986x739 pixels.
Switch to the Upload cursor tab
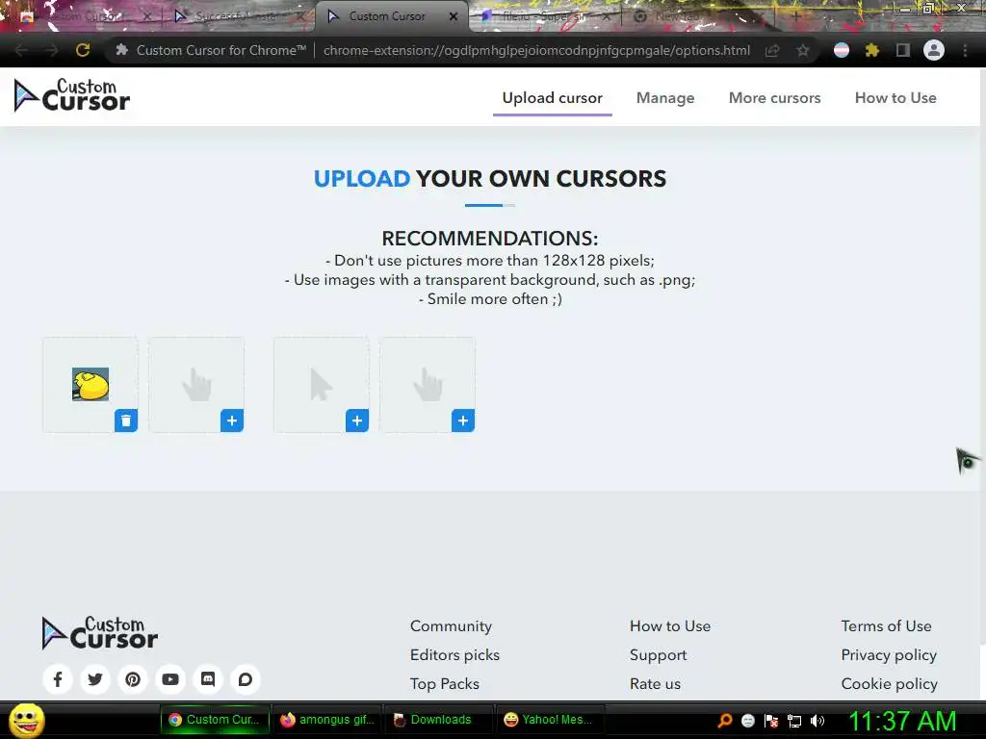point(552,98)
